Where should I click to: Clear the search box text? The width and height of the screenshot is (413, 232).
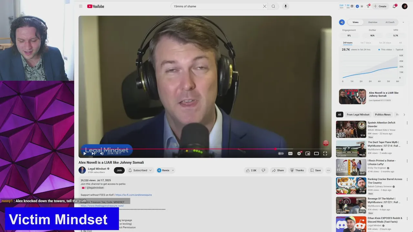[265, 6]
